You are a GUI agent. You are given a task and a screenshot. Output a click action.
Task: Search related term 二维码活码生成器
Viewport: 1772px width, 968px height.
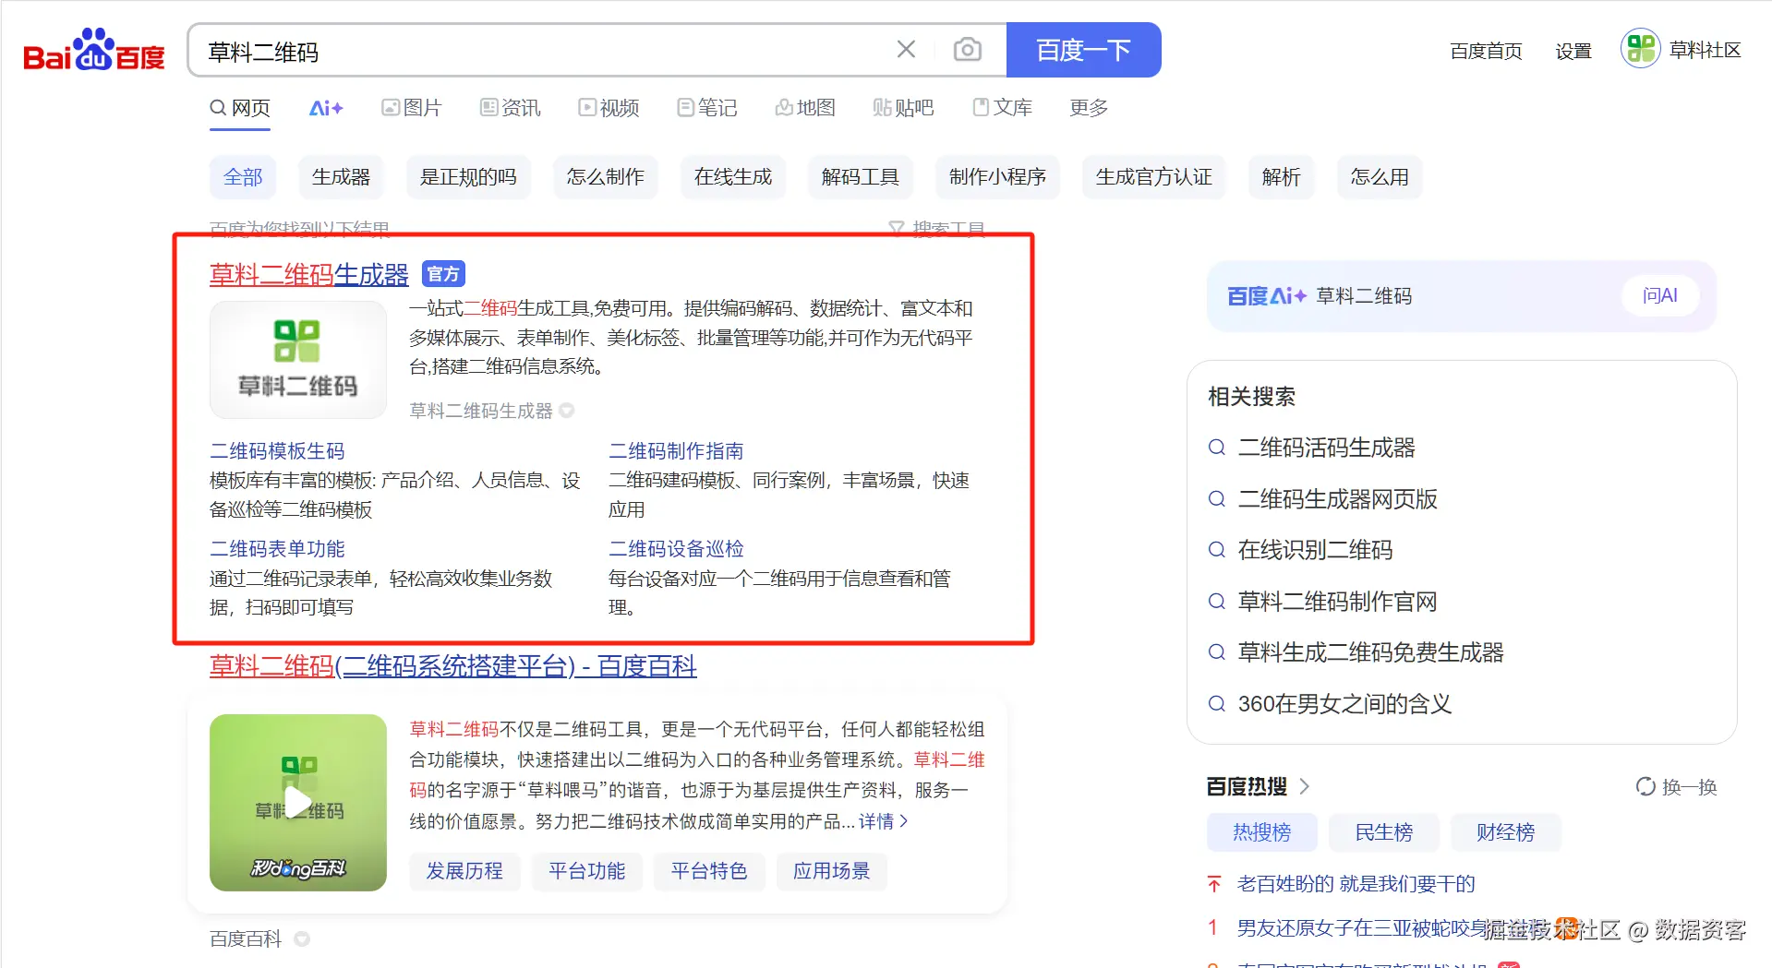pyautogui.click(x=1326, y=448)
